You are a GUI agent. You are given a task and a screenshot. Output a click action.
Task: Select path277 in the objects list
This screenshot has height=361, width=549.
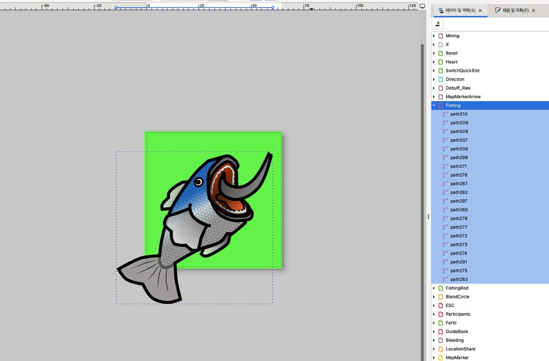pos(459,227)
